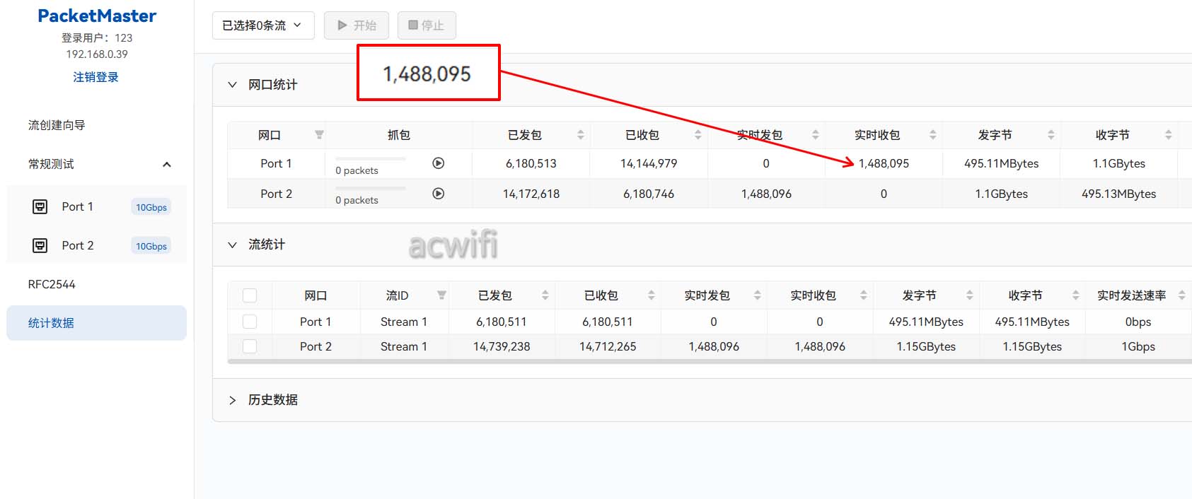Screen dimensions: 1192x499
Task: Sort port table by 发字节 column
Action: (x=1051, y=135)
